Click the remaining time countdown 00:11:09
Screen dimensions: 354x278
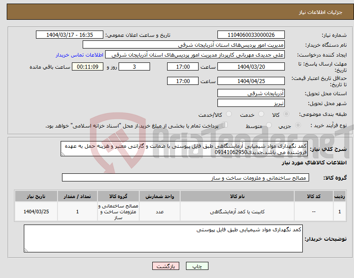pos(88,66)
